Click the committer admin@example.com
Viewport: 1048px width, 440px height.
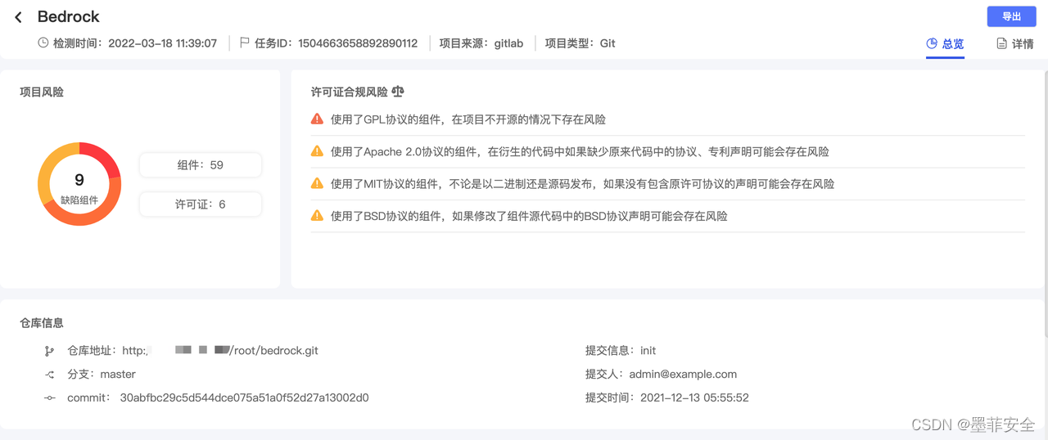coord(683,374)
